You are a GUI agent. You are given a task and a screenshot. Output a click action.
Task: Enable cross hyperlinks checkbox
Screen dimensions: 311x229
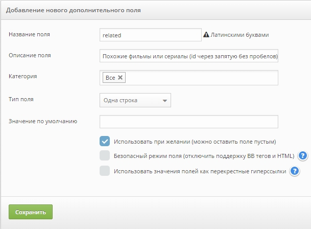(105, 171)
